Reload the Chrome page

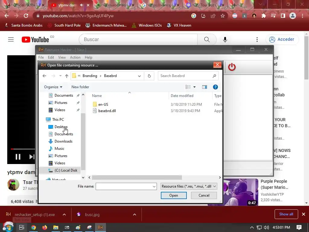click(x=26, y=16)
